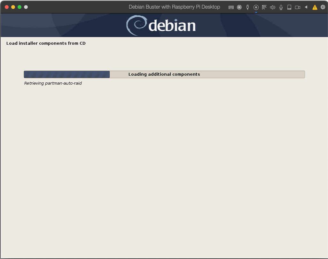Click the red close window button
Viewport: 328px width, 259px height.
click(x=7, y=7)
